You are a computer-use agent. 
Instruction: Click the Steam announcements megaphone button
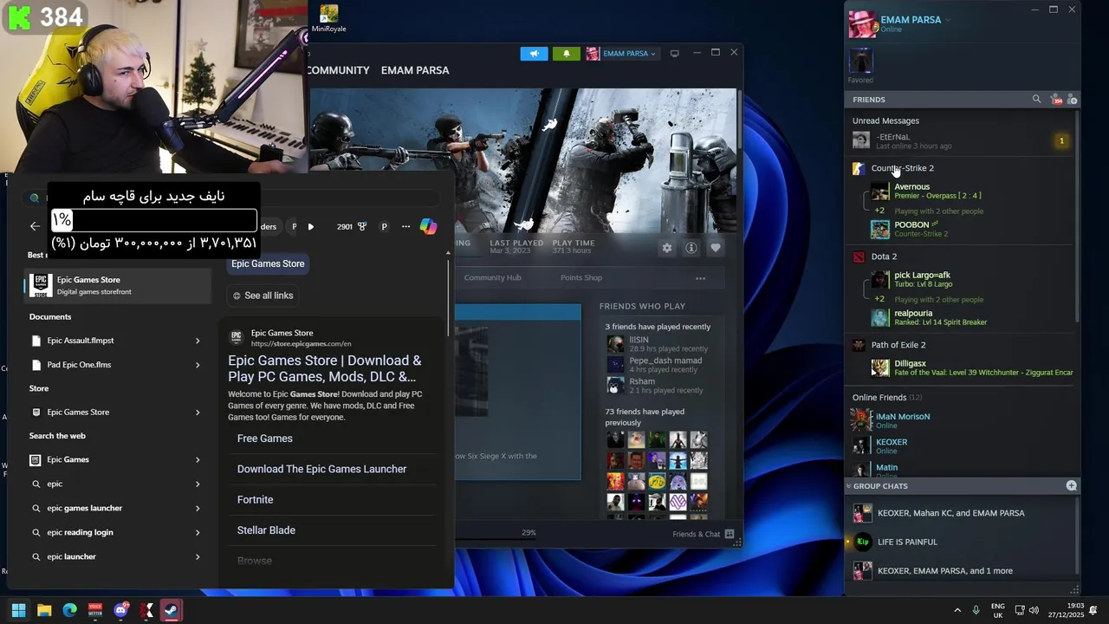point(535,54)
